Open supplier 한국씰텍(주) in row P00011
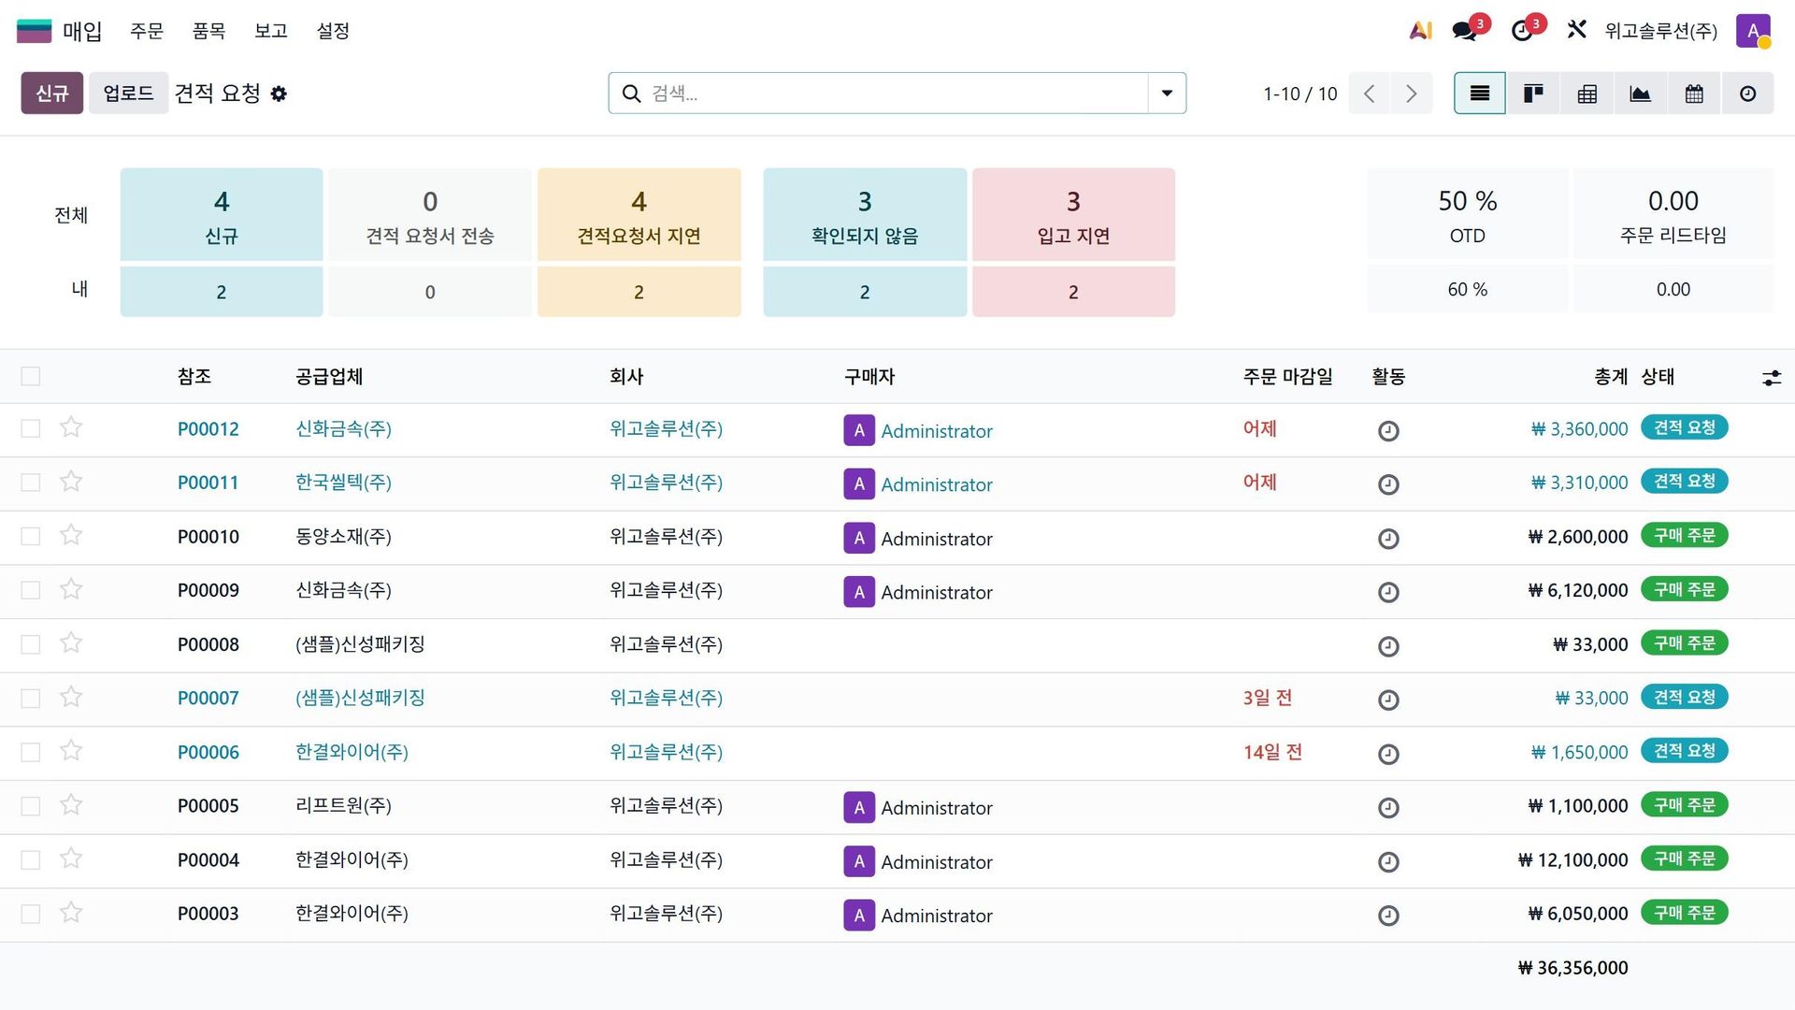 (343, 483)
